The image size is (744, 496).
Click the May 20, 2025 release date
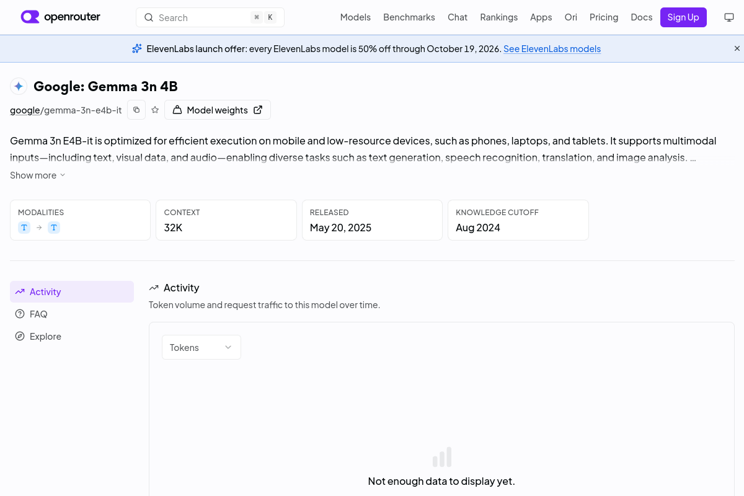tap(340, 228)
